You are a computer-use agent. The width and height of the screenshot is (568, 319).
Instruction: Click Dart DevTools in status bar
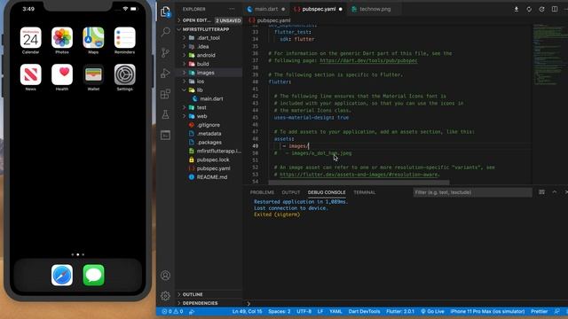click(x=364, y=311)
